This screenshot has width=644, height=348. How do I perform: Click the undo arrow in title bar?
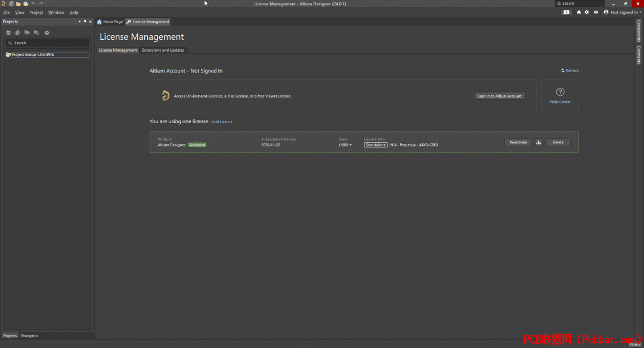pos(33,4)
